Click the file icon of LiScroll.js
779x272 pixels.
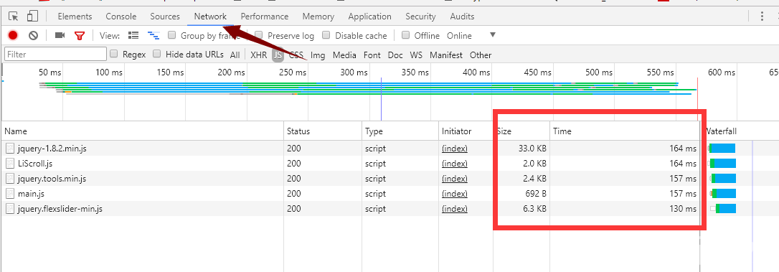click(10, 163)
